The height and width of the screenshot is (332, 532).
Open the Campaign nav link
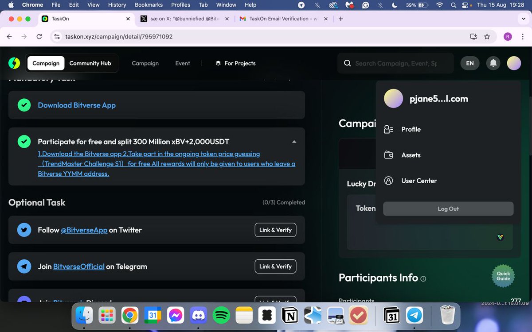tap(145, 63)
